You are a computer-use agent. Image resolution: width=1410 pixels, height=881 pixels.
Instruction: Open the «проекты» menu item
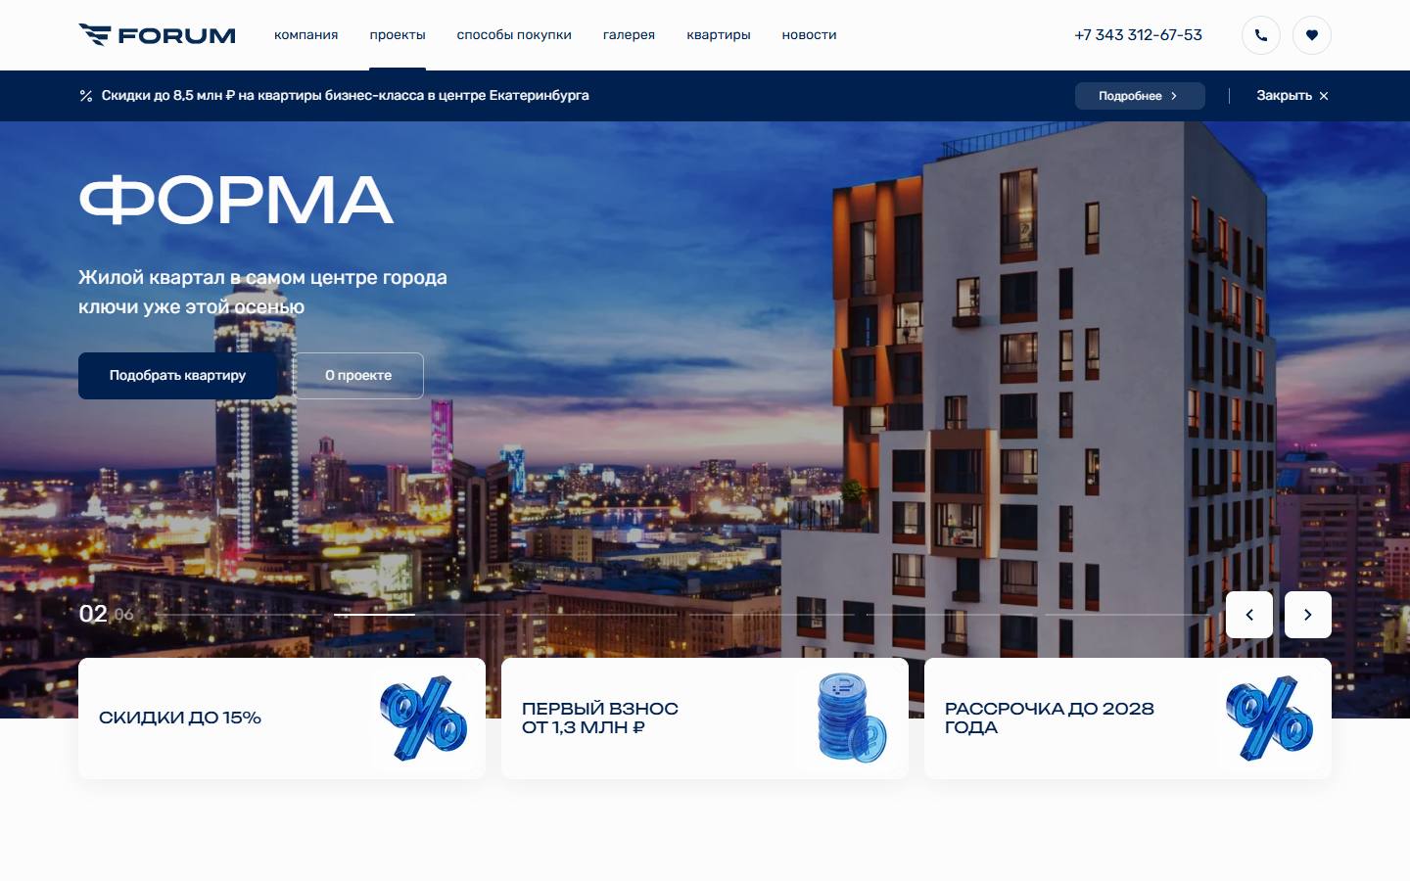(x=398, y=35)
